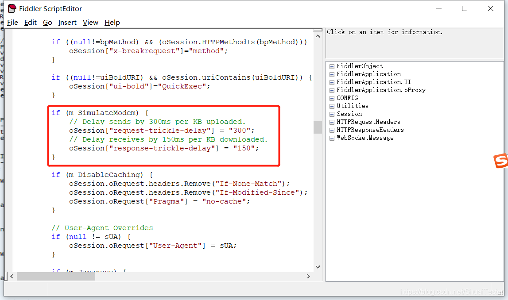
Task: Click the "User-Agent Overrides" comment line
Action: click(102, 228)
